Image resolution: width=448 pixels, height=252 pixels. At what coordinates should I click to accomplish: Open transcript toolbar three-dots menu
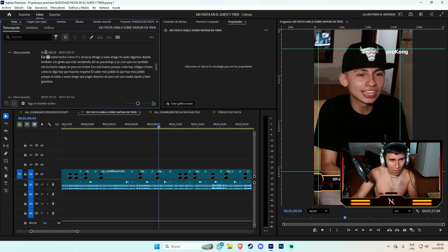(152, 37)
